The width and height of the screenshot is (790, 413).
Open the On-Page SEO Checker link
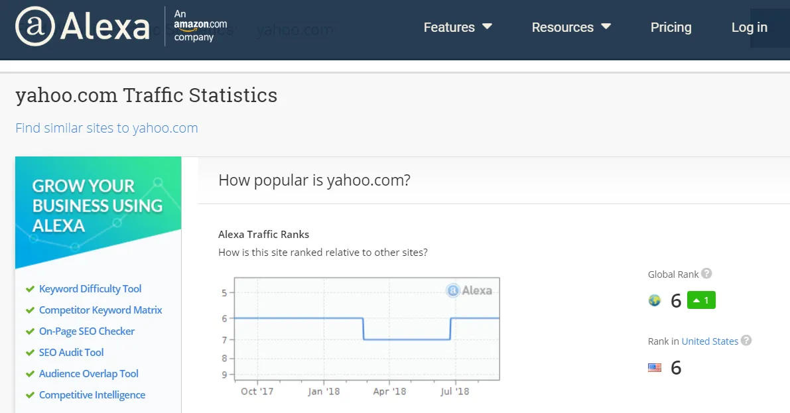click(87, 331)
